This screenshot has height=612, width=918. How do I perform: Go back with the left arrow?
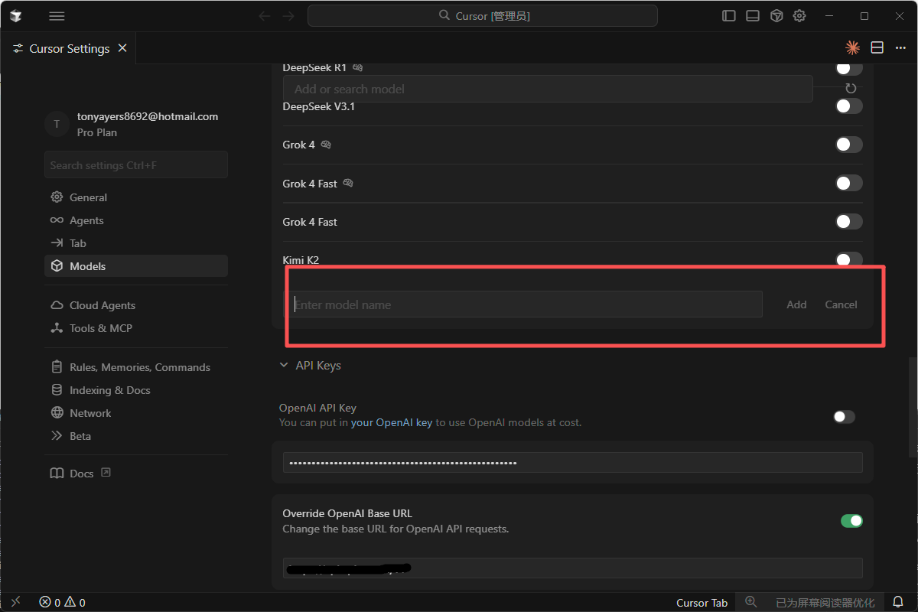[x=265, y=16]
